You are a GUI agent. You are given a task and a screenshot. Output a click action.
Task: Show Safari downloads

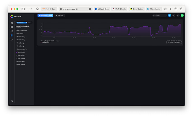(x=165, y=9)
